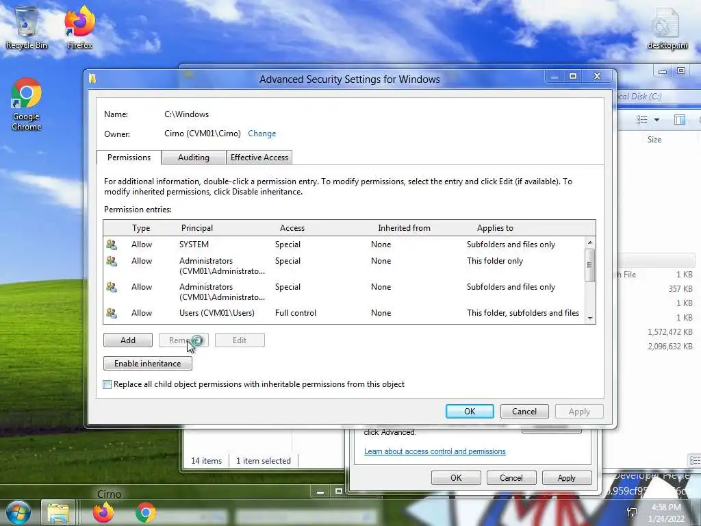Screen dimensions: 701x526
Task: Click the Change owner link
Action: [x=262, y=134]
